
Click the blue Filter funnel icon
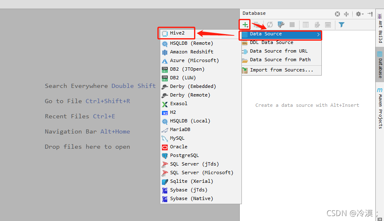[342, 25]
